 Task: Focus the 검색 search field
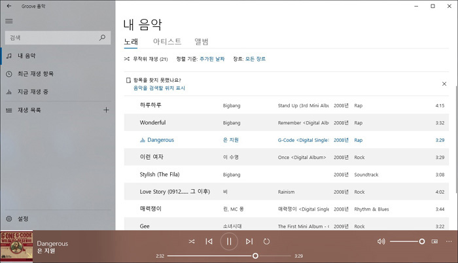click(58, 38)
